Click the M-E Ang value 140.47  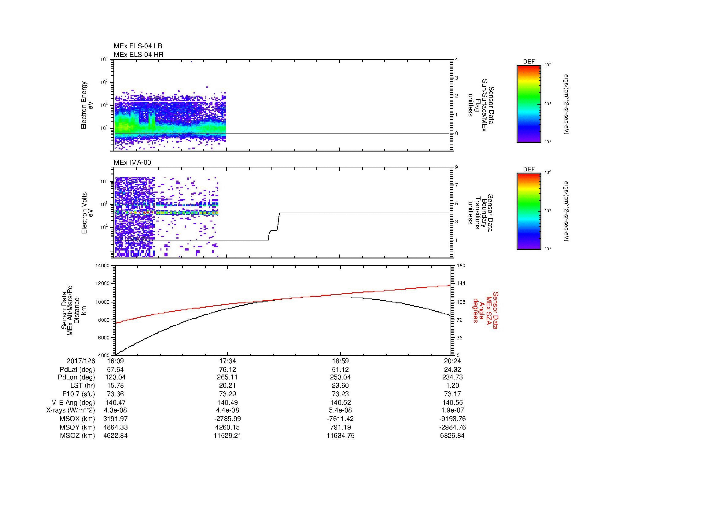pos(115,402)
